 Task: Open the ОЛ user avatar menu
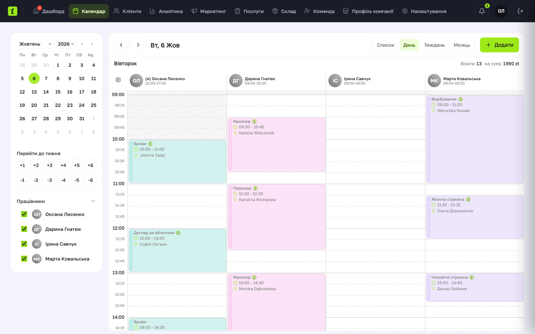point(501,11)
